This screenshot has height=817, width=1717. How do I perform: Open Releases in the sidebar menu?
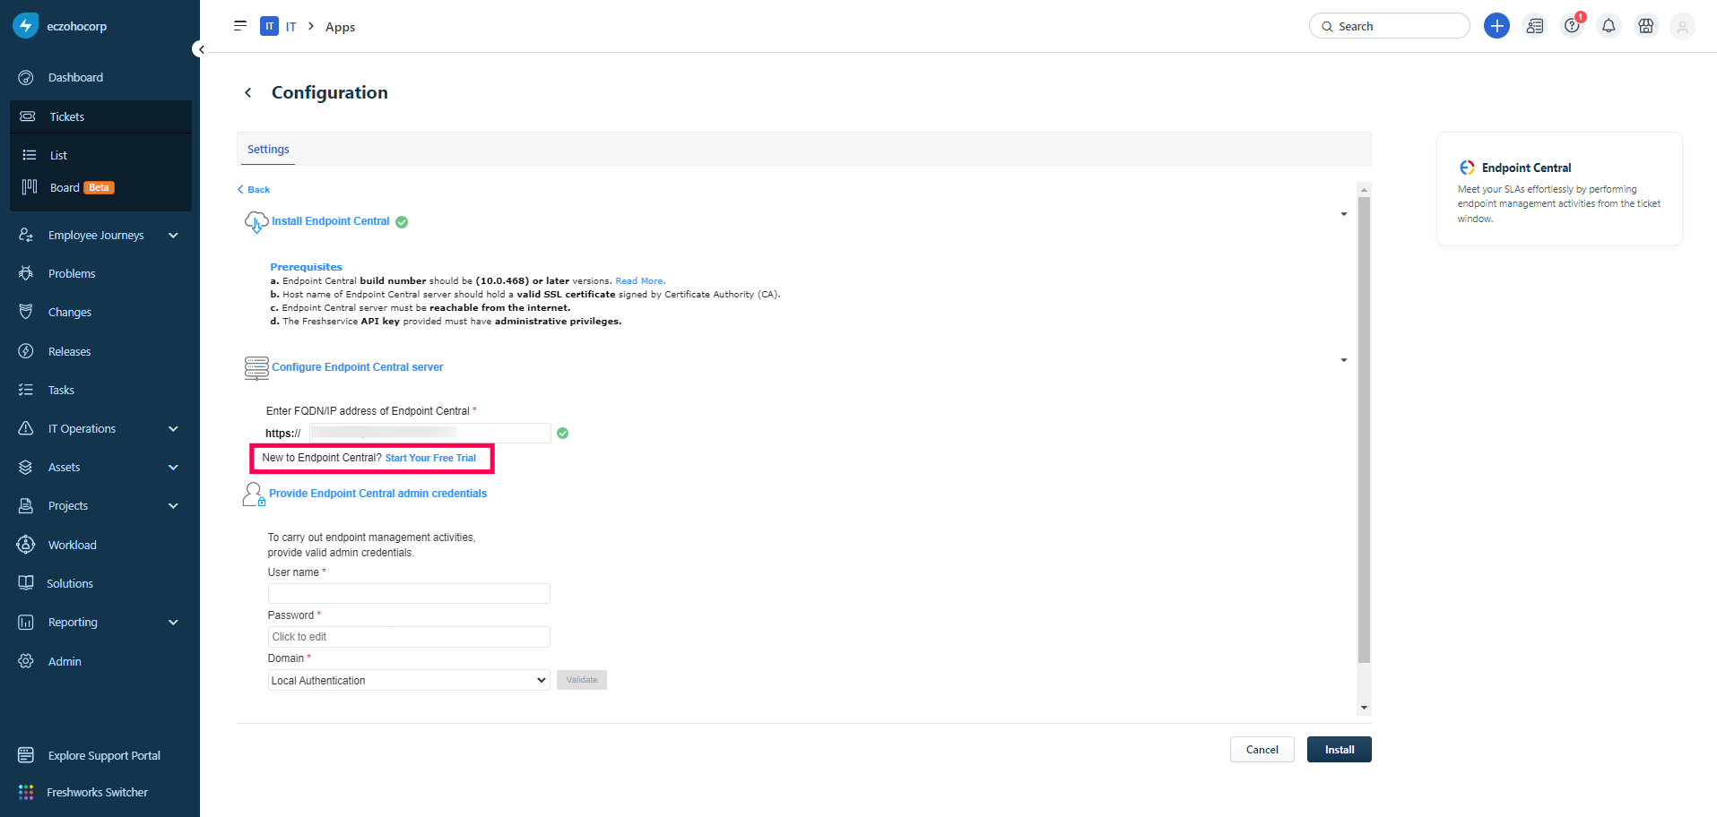pyautogui.click(x=70, y=351)
